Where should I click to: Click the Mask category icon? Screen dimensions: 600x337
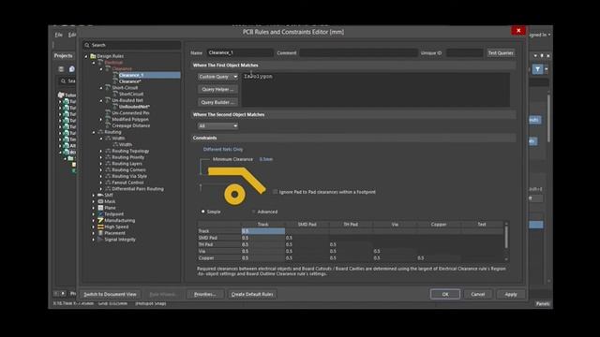click(x=100, y=201)
